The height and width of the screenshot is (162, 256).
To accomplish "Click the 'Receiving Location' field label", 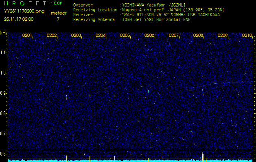I will [x=95, y=10].
